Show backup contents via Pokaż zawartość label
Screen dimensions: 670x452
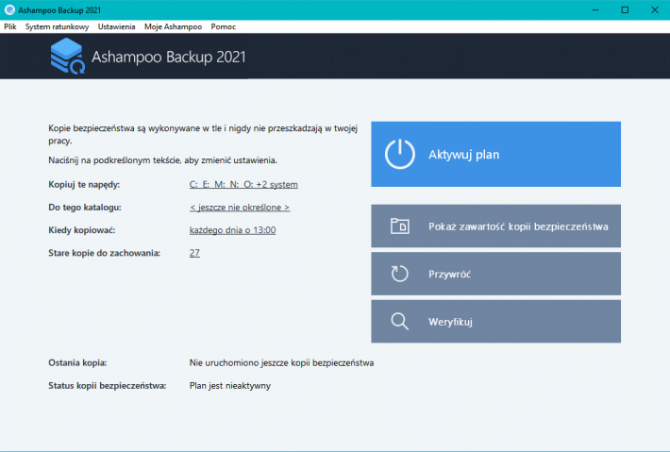(x=518, y=226)
